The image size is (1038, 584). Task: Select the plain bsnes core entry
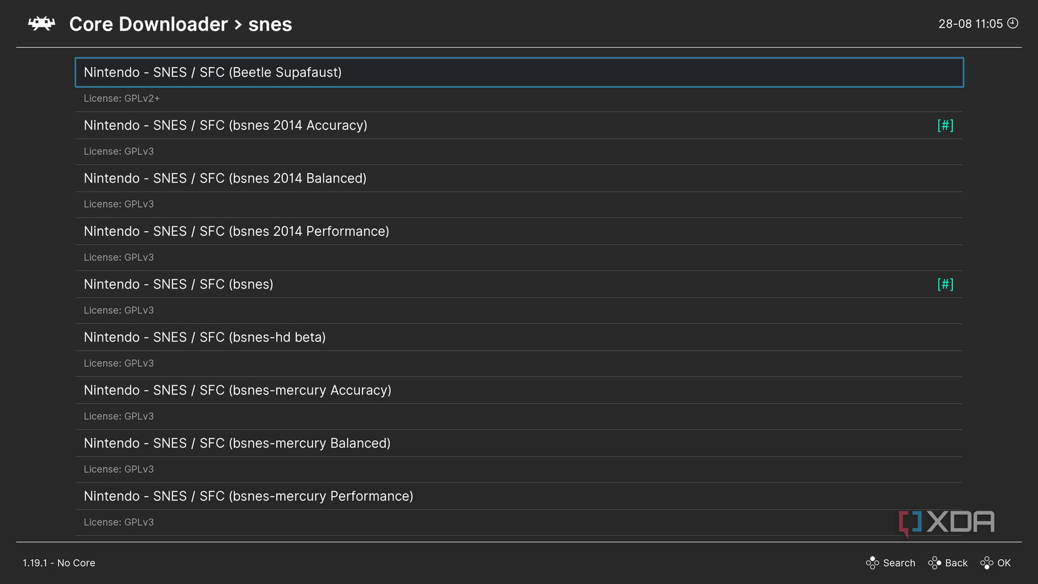click(519, 284)
